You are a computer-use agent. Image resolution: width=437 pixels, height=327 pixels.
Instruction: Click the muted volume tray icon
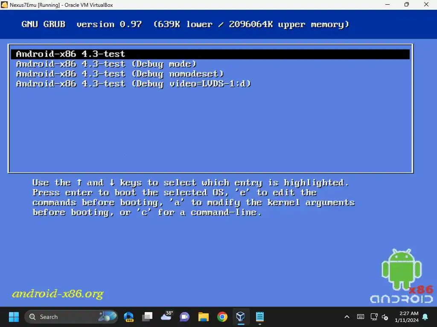click(x=385, y=317)
